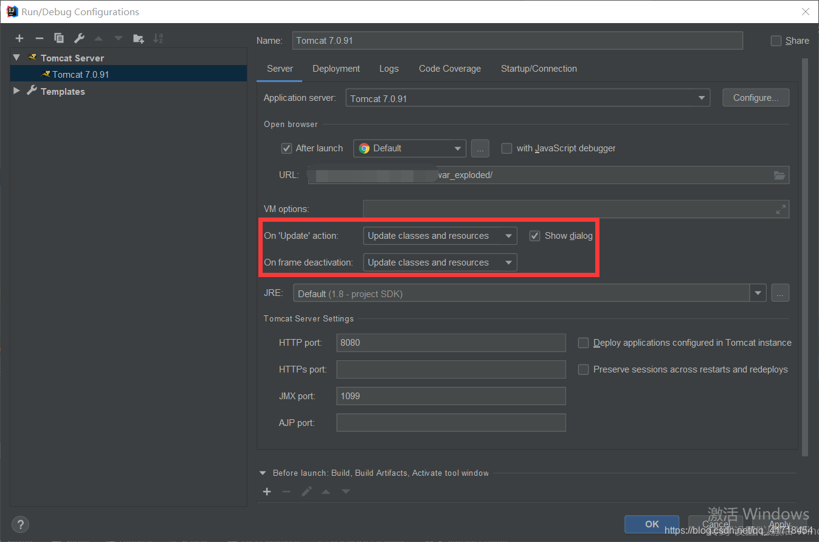Screen dimensions: 819x542
Task: Enable with JavaScript debugger
Action: pyautogui.click(x=506, y=148)
